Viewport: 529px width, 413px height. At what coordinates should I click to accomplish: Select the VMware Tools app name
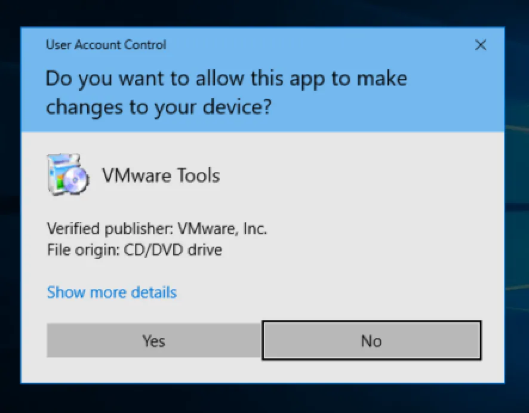click(161, 175)
